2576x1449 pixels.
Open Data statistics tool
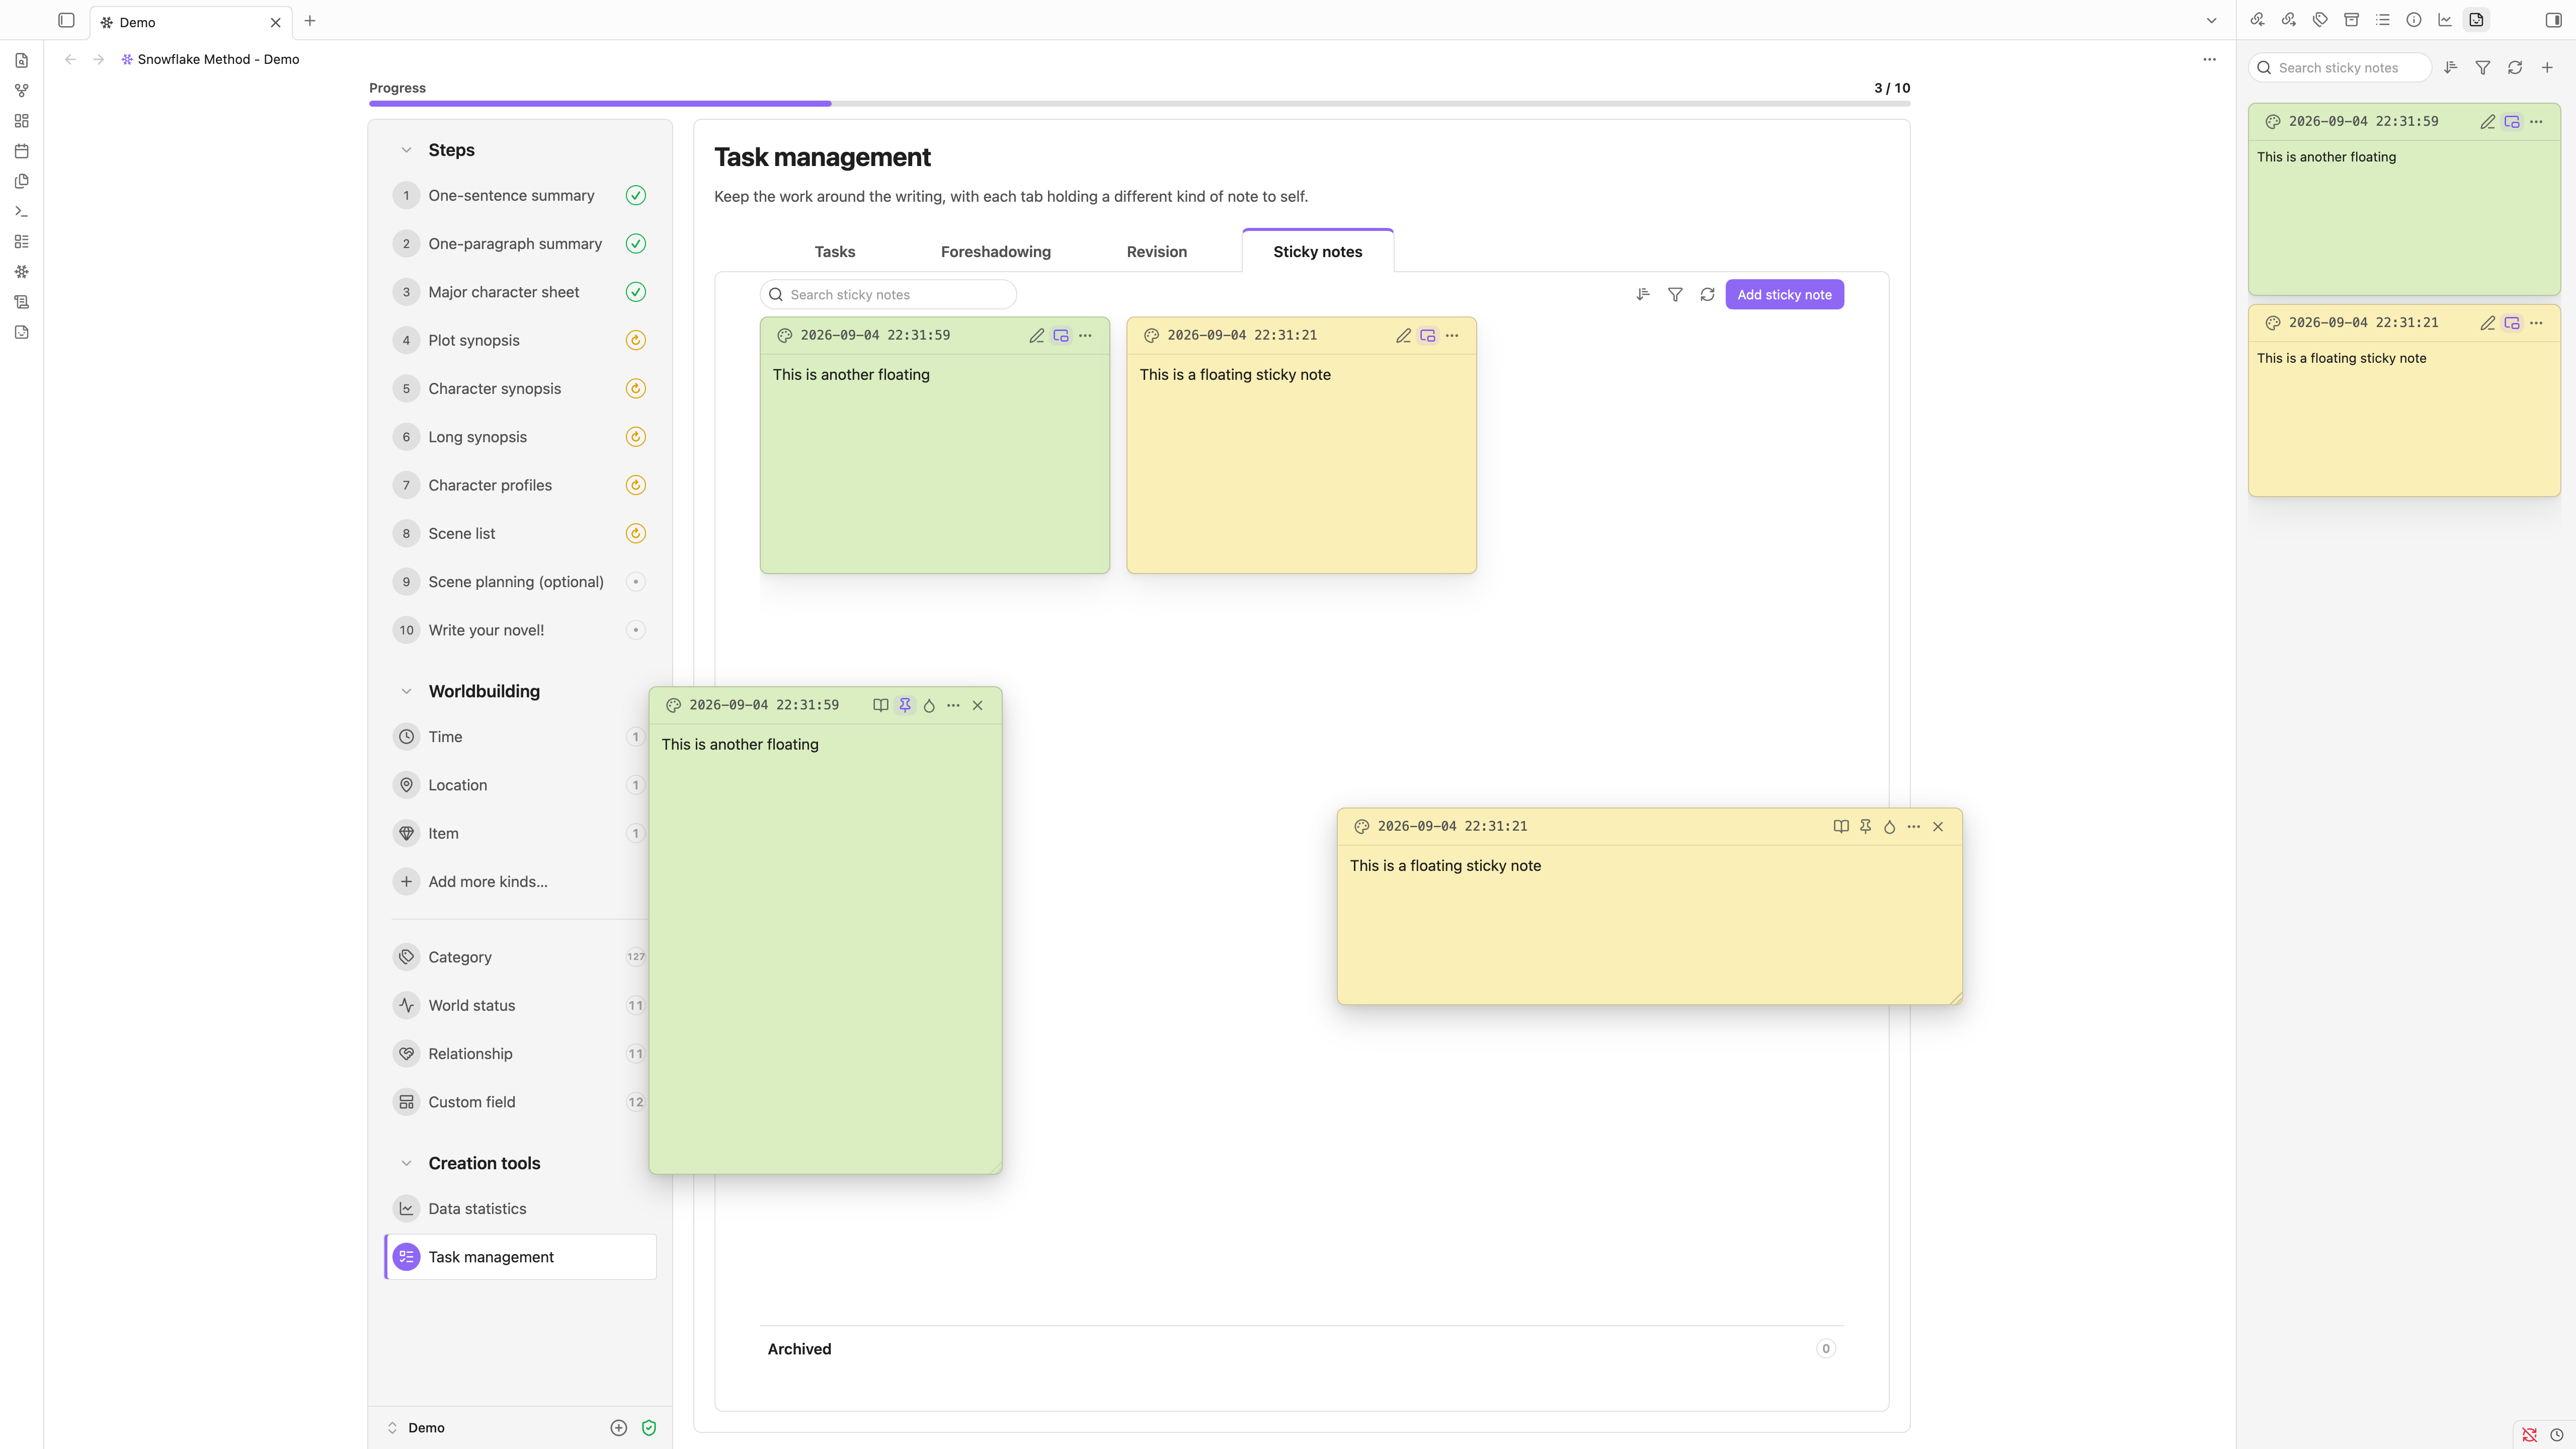(520, 1208)
